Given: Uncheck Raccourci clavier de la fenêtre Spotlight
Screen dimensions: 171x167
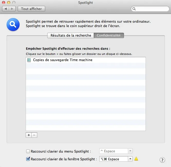Looking at the screenshot, I should click(x=28, y=159).
